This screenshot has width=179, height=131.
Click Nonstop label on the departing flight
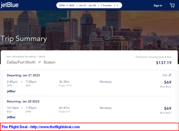click(106, 82)
